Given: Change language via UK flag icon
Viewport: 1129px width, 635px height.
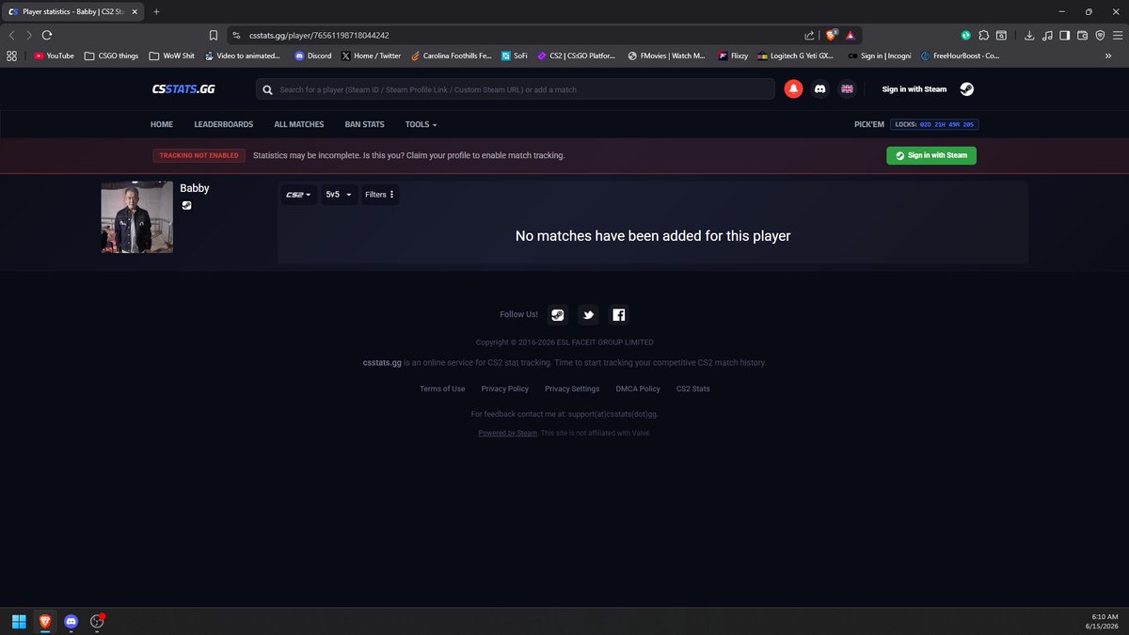Looking at the screenshot, I should [x=847, y=89].
